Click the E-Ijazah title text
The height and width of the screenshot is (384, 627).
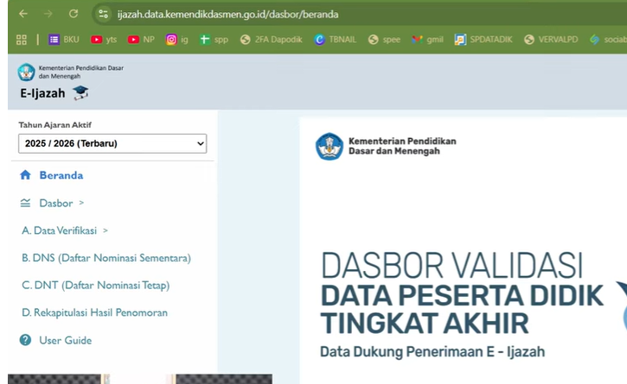pyautogui.click(x=42, y=93)
